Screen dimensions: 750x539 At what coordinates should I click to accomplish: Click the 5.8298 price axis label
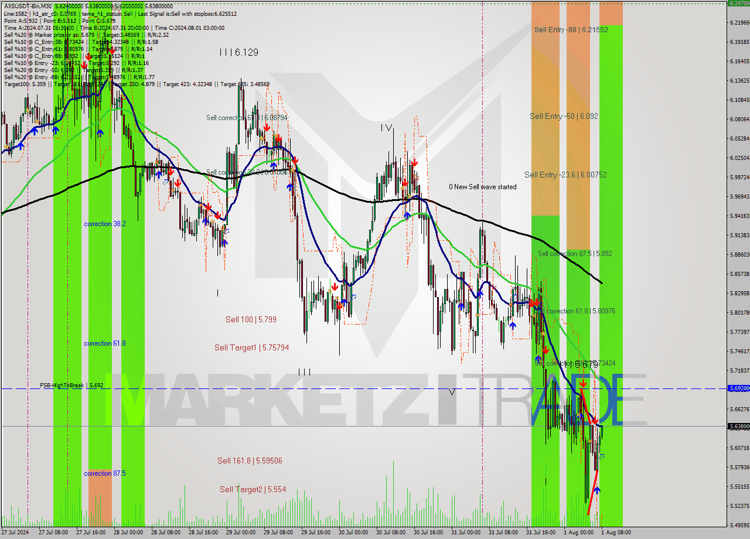click(x=739, y=293)
